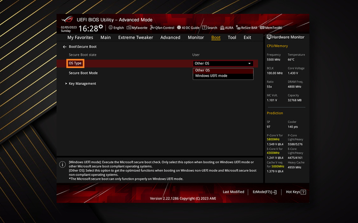Expand Key Management submenu
Viewport: 358px width, 223px height.
pos(82,84)
